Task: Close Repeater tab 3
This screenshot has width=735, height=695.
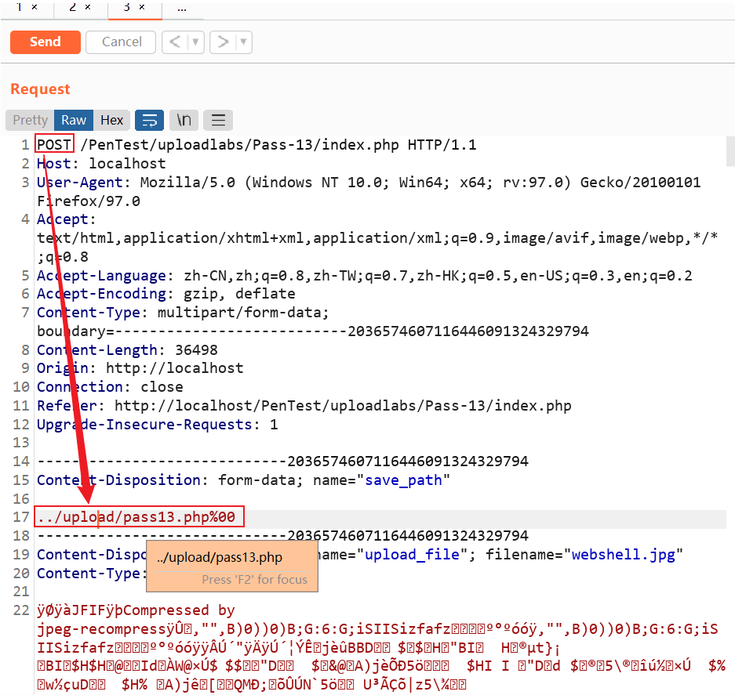Action: (142, 7)
